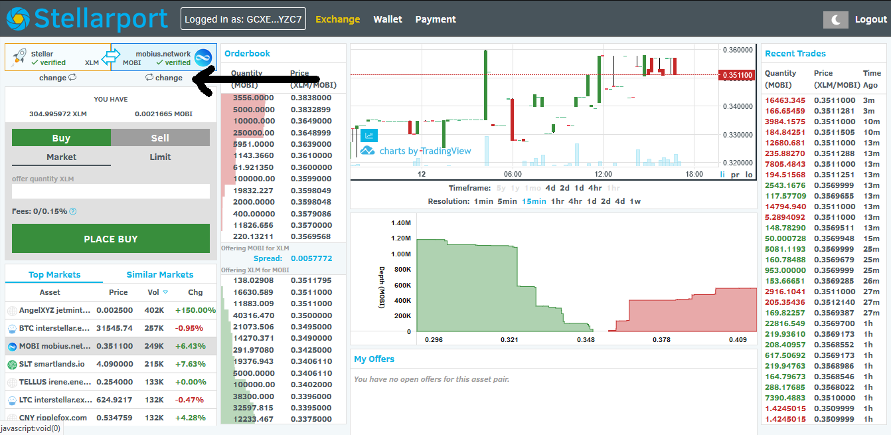Screen dimensions: 891x435
Task: Sort markets by Vol arrow
Action: pyautogui.click(x=166, y=292)
